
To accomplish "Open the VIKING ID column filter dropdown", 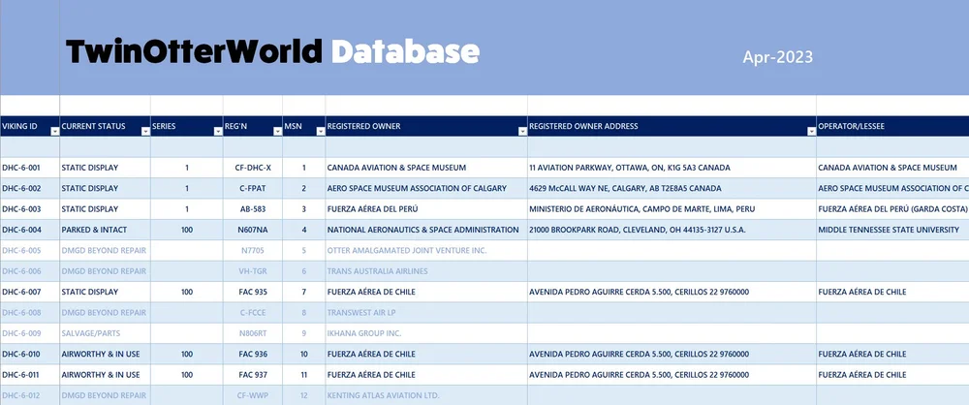I will [54, 131].
